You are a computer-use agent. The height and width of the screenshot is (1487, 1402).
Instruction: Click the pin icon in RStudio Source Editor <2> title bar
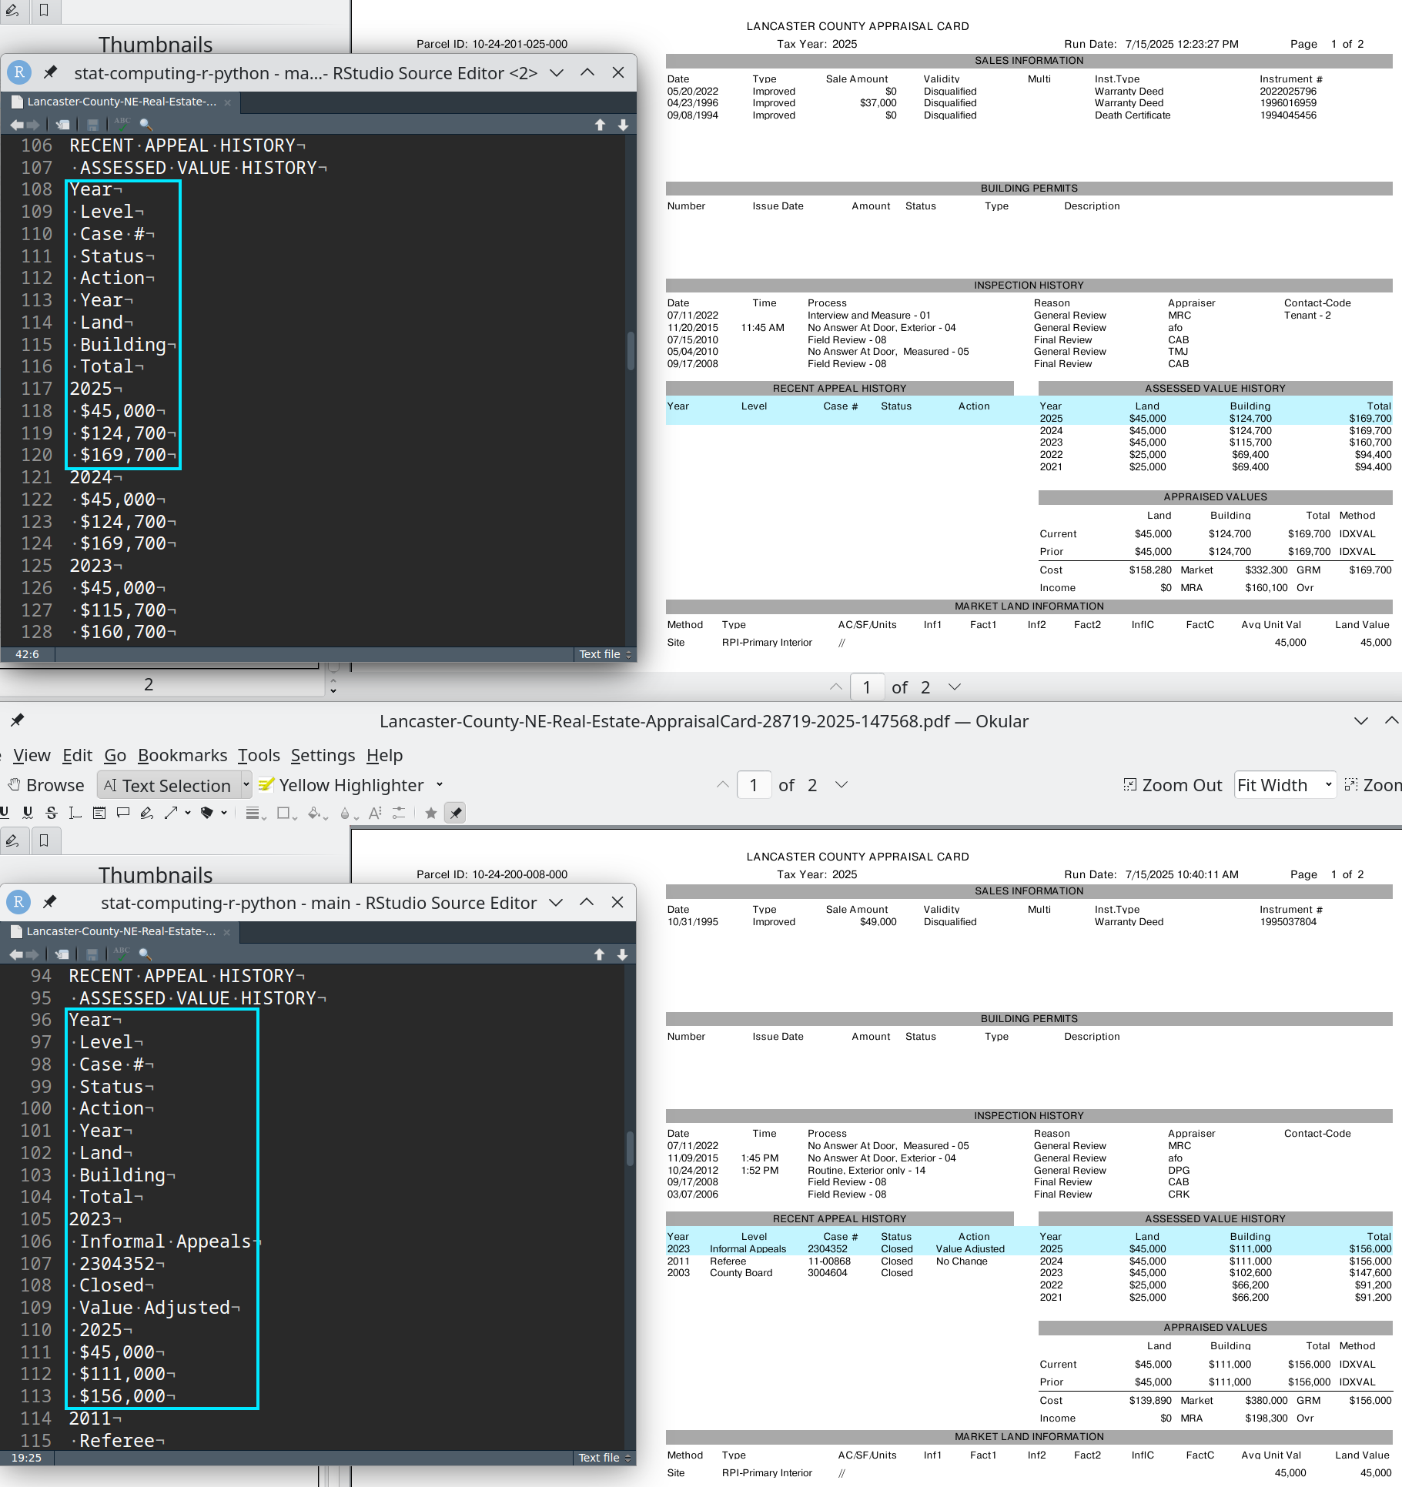pyautogui.click(x=50, y=72)
